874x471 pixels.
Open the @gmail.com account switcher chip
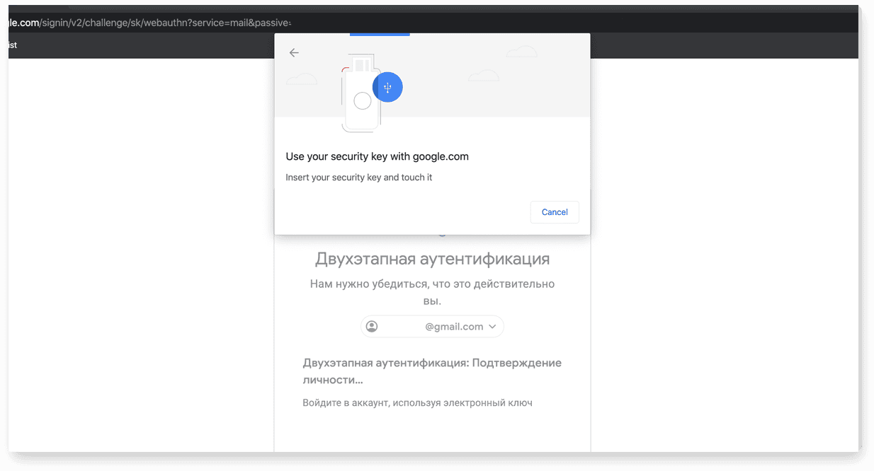pyautogui.click(x=432, y=327)
